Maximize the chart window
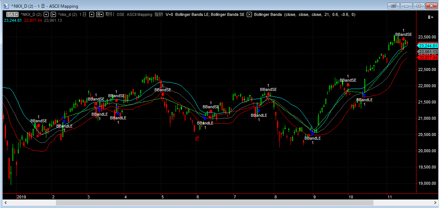This screenshot has width=439, height=208. pyautogui.click(x=419, y=6)
